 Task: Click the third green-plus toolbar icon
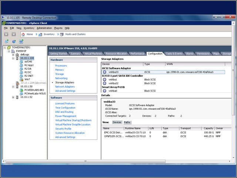[x=21, y=41]
